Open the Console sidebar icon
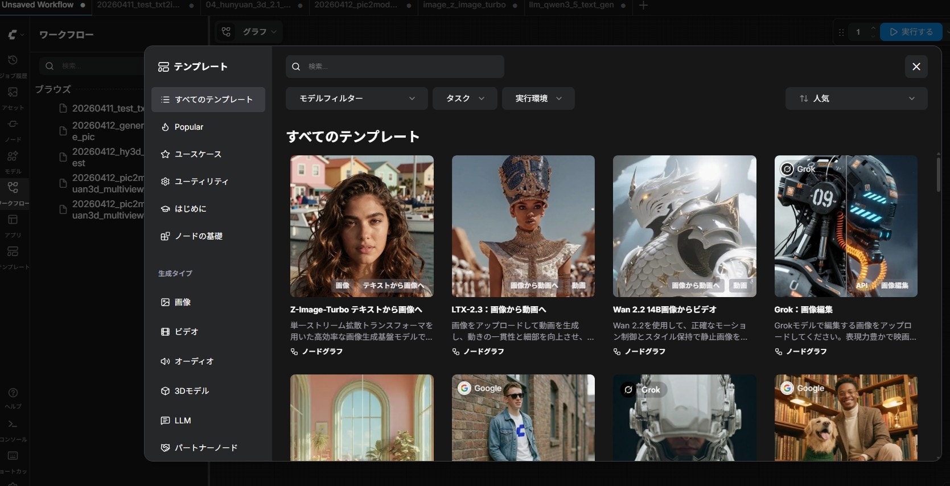This screenshot has width=950, height=486. pyautogui.click(x=13, y=425)
